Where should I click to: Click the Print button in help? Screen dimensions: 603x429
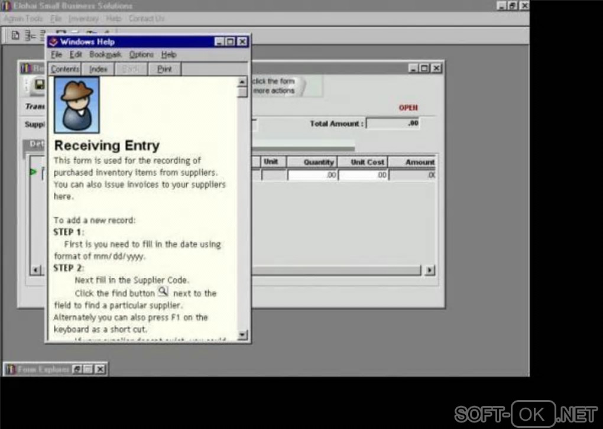[x=164, y=69]
